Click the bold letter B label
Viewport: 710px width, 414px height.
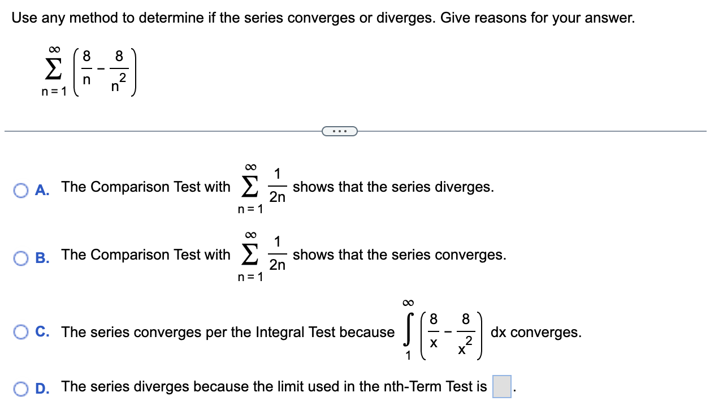click(x=43, y=256)
